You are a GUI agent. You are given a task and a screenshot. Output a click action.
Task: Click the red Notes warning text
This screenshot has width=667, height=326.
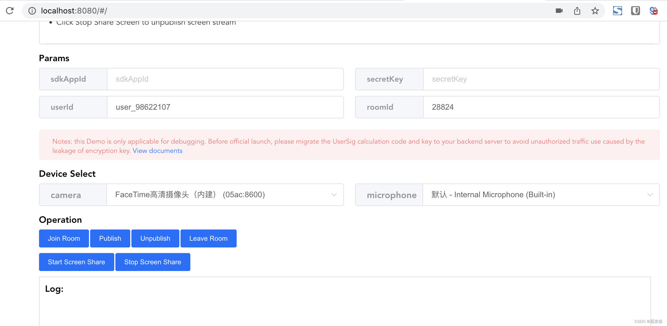coord(349,146)
